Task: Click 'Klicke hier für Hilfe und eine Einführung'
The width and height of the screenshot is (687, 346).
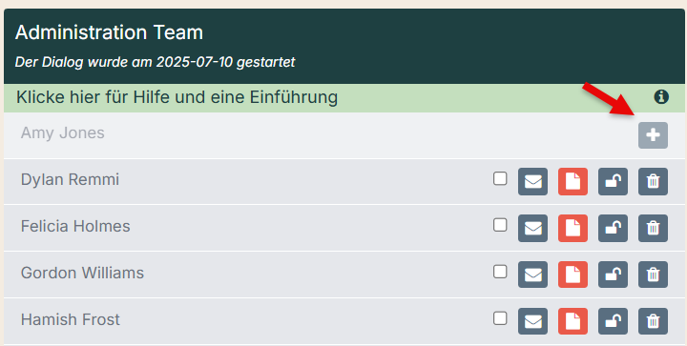Action: [177, 97]
